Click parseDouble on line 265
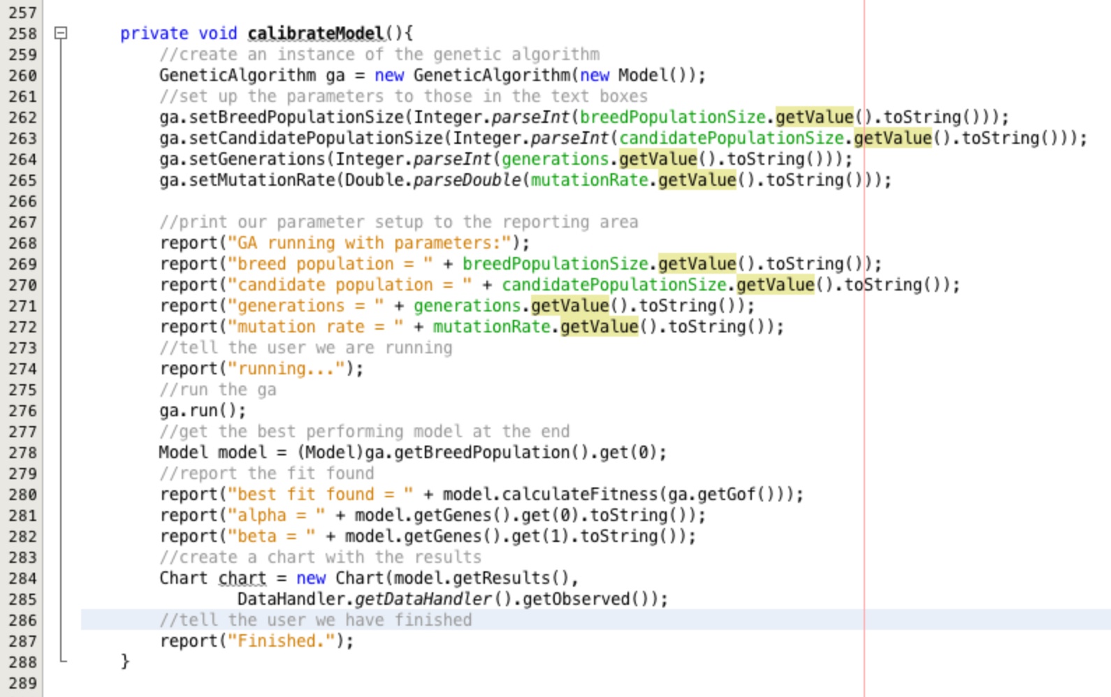 point(467,180)
